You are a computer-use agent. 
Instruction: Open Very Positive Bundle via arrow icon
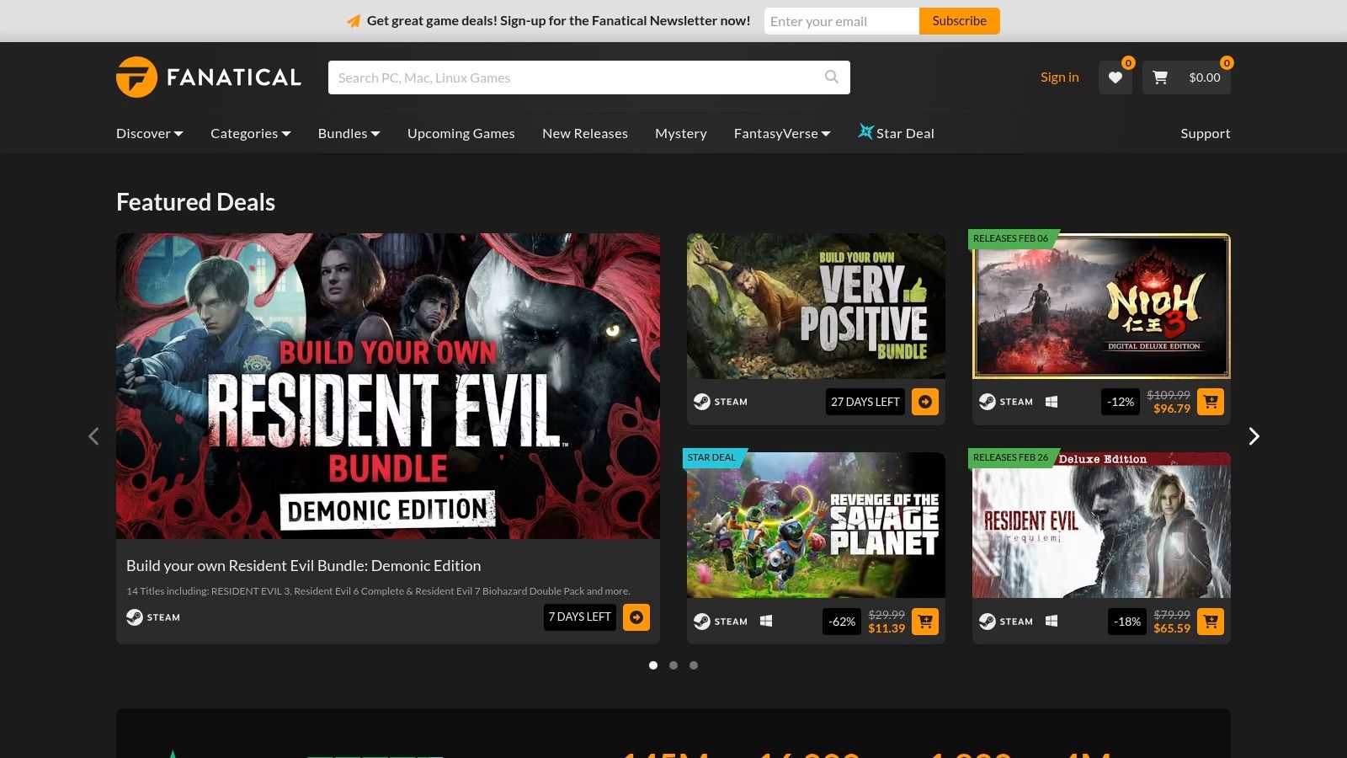tap(925, 402)
